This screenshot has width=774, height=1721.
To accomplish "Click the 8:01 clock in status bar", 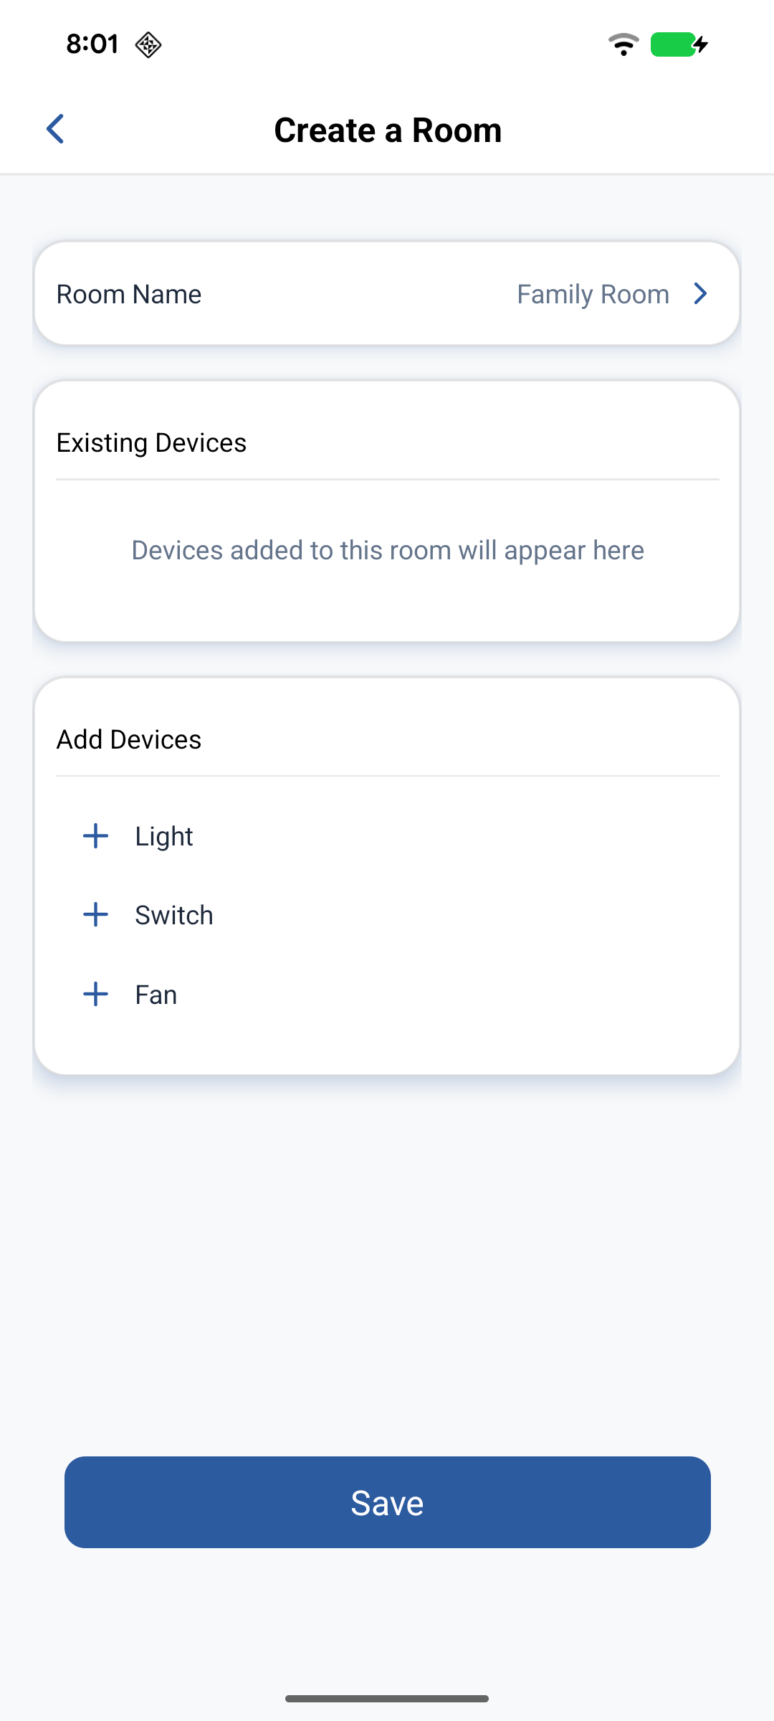I will [92, 44].
